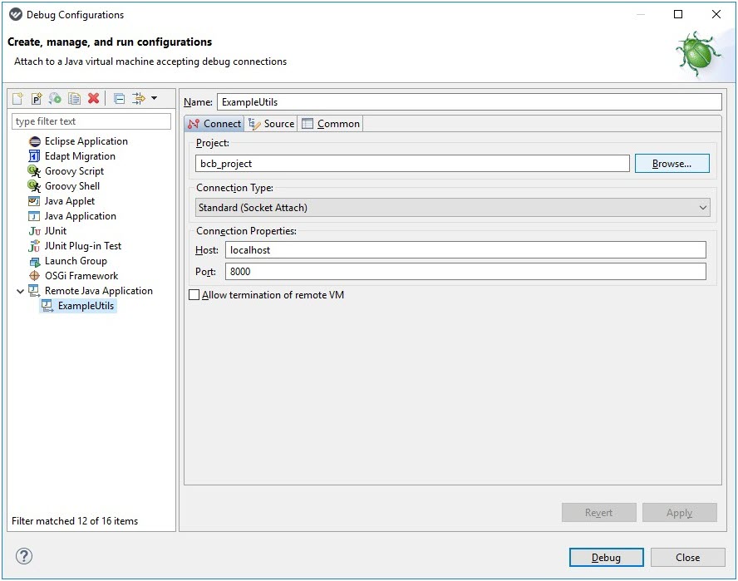Select Edapt Migration configuration type
The width and height of the screenshot is (738, 581).
point(80,156)
